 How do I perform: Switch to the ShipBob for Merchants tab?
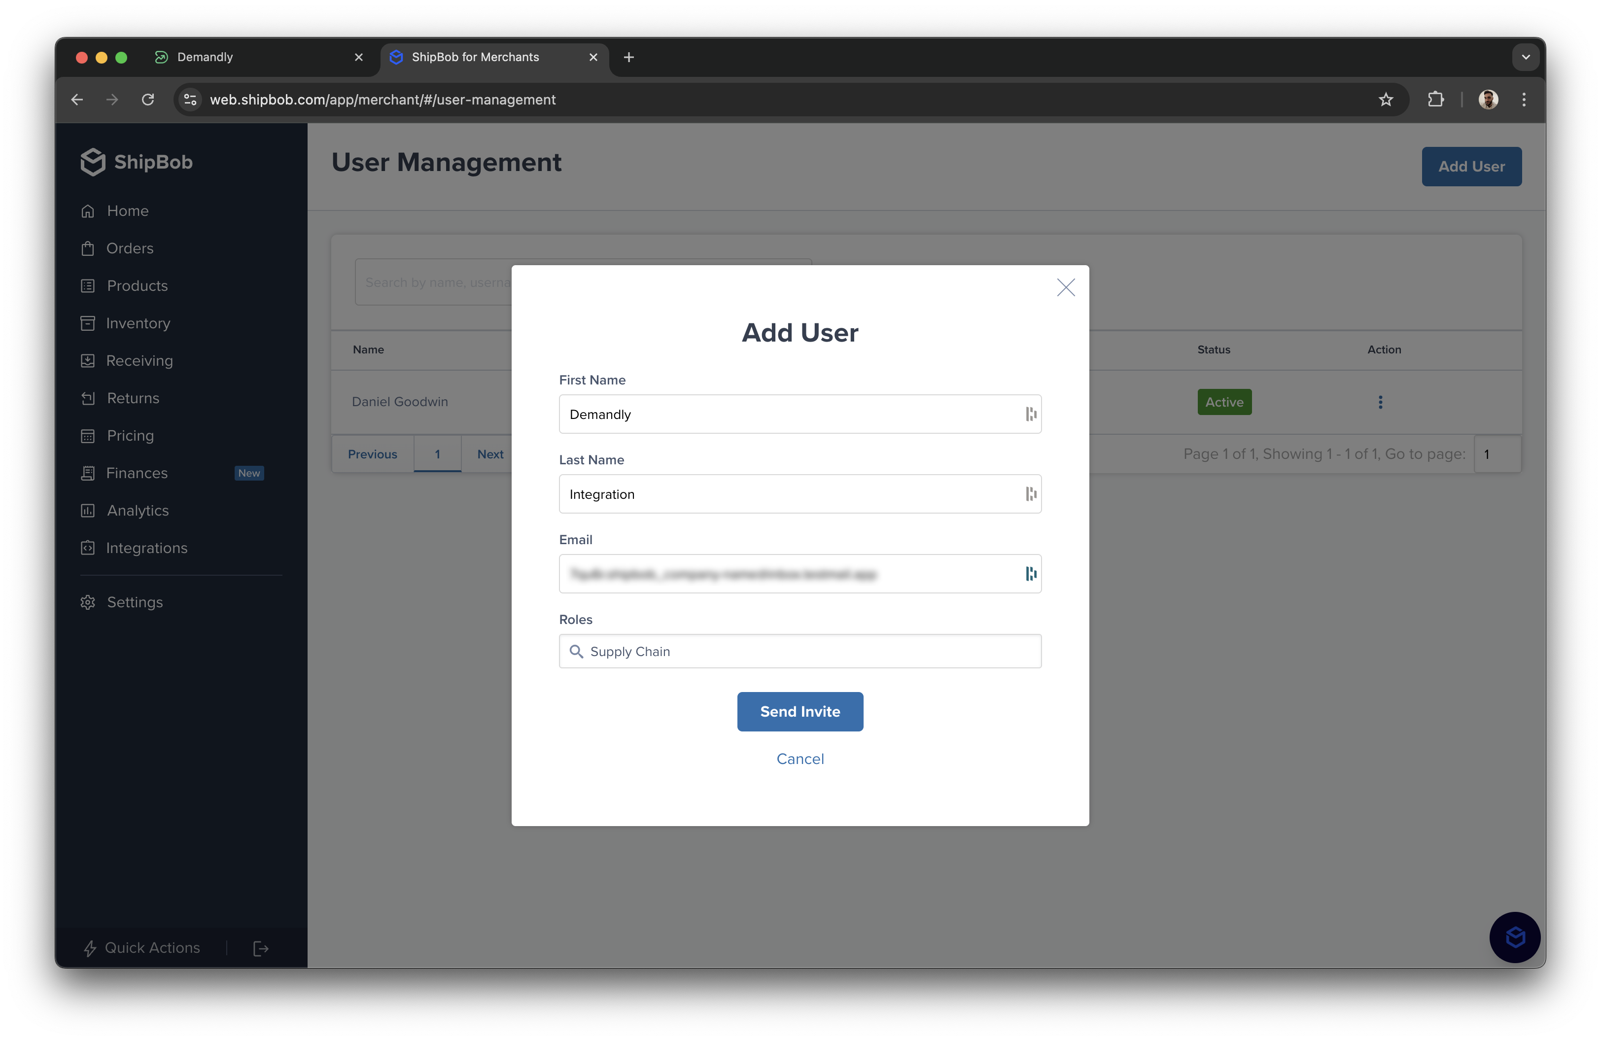(x=476, y=57)
